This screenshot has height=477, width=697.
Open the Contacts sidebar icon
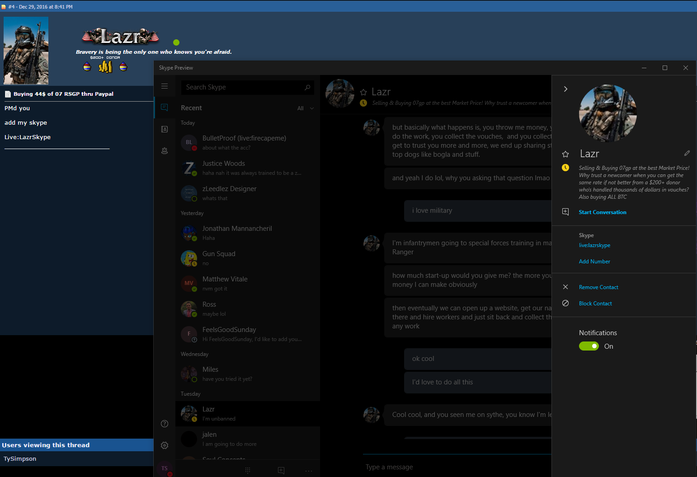point(165,129)
